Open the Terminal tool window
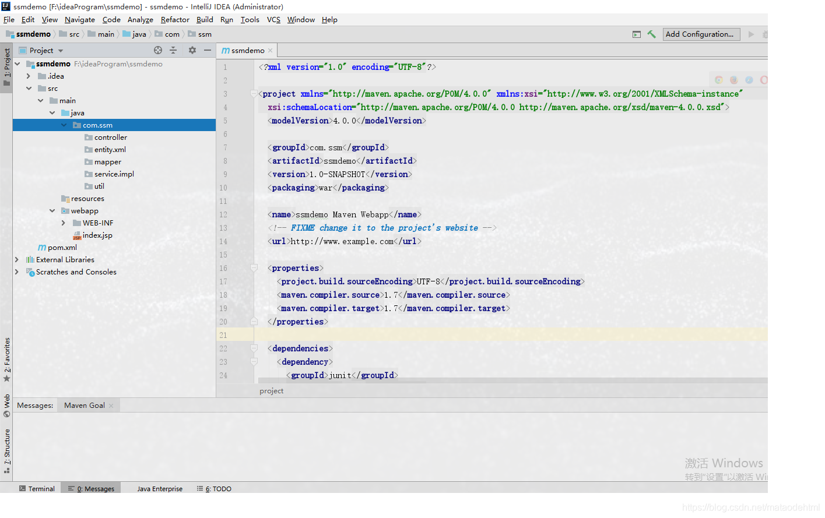Screen dimensions: 825x518 point(37,489)
